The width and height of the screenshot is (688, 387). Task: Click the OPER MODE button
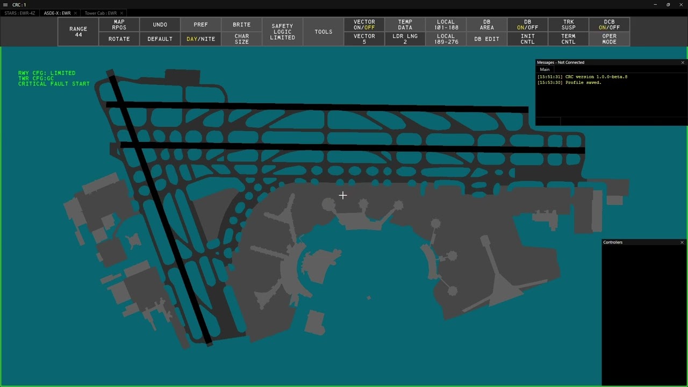point(609,39)
